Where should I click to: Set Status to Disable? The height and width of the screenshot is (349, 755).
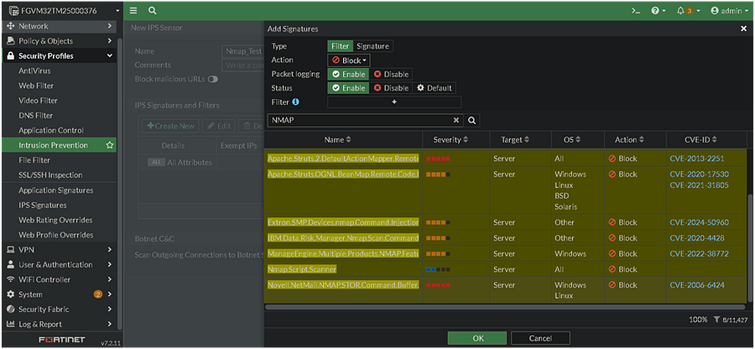390,88
